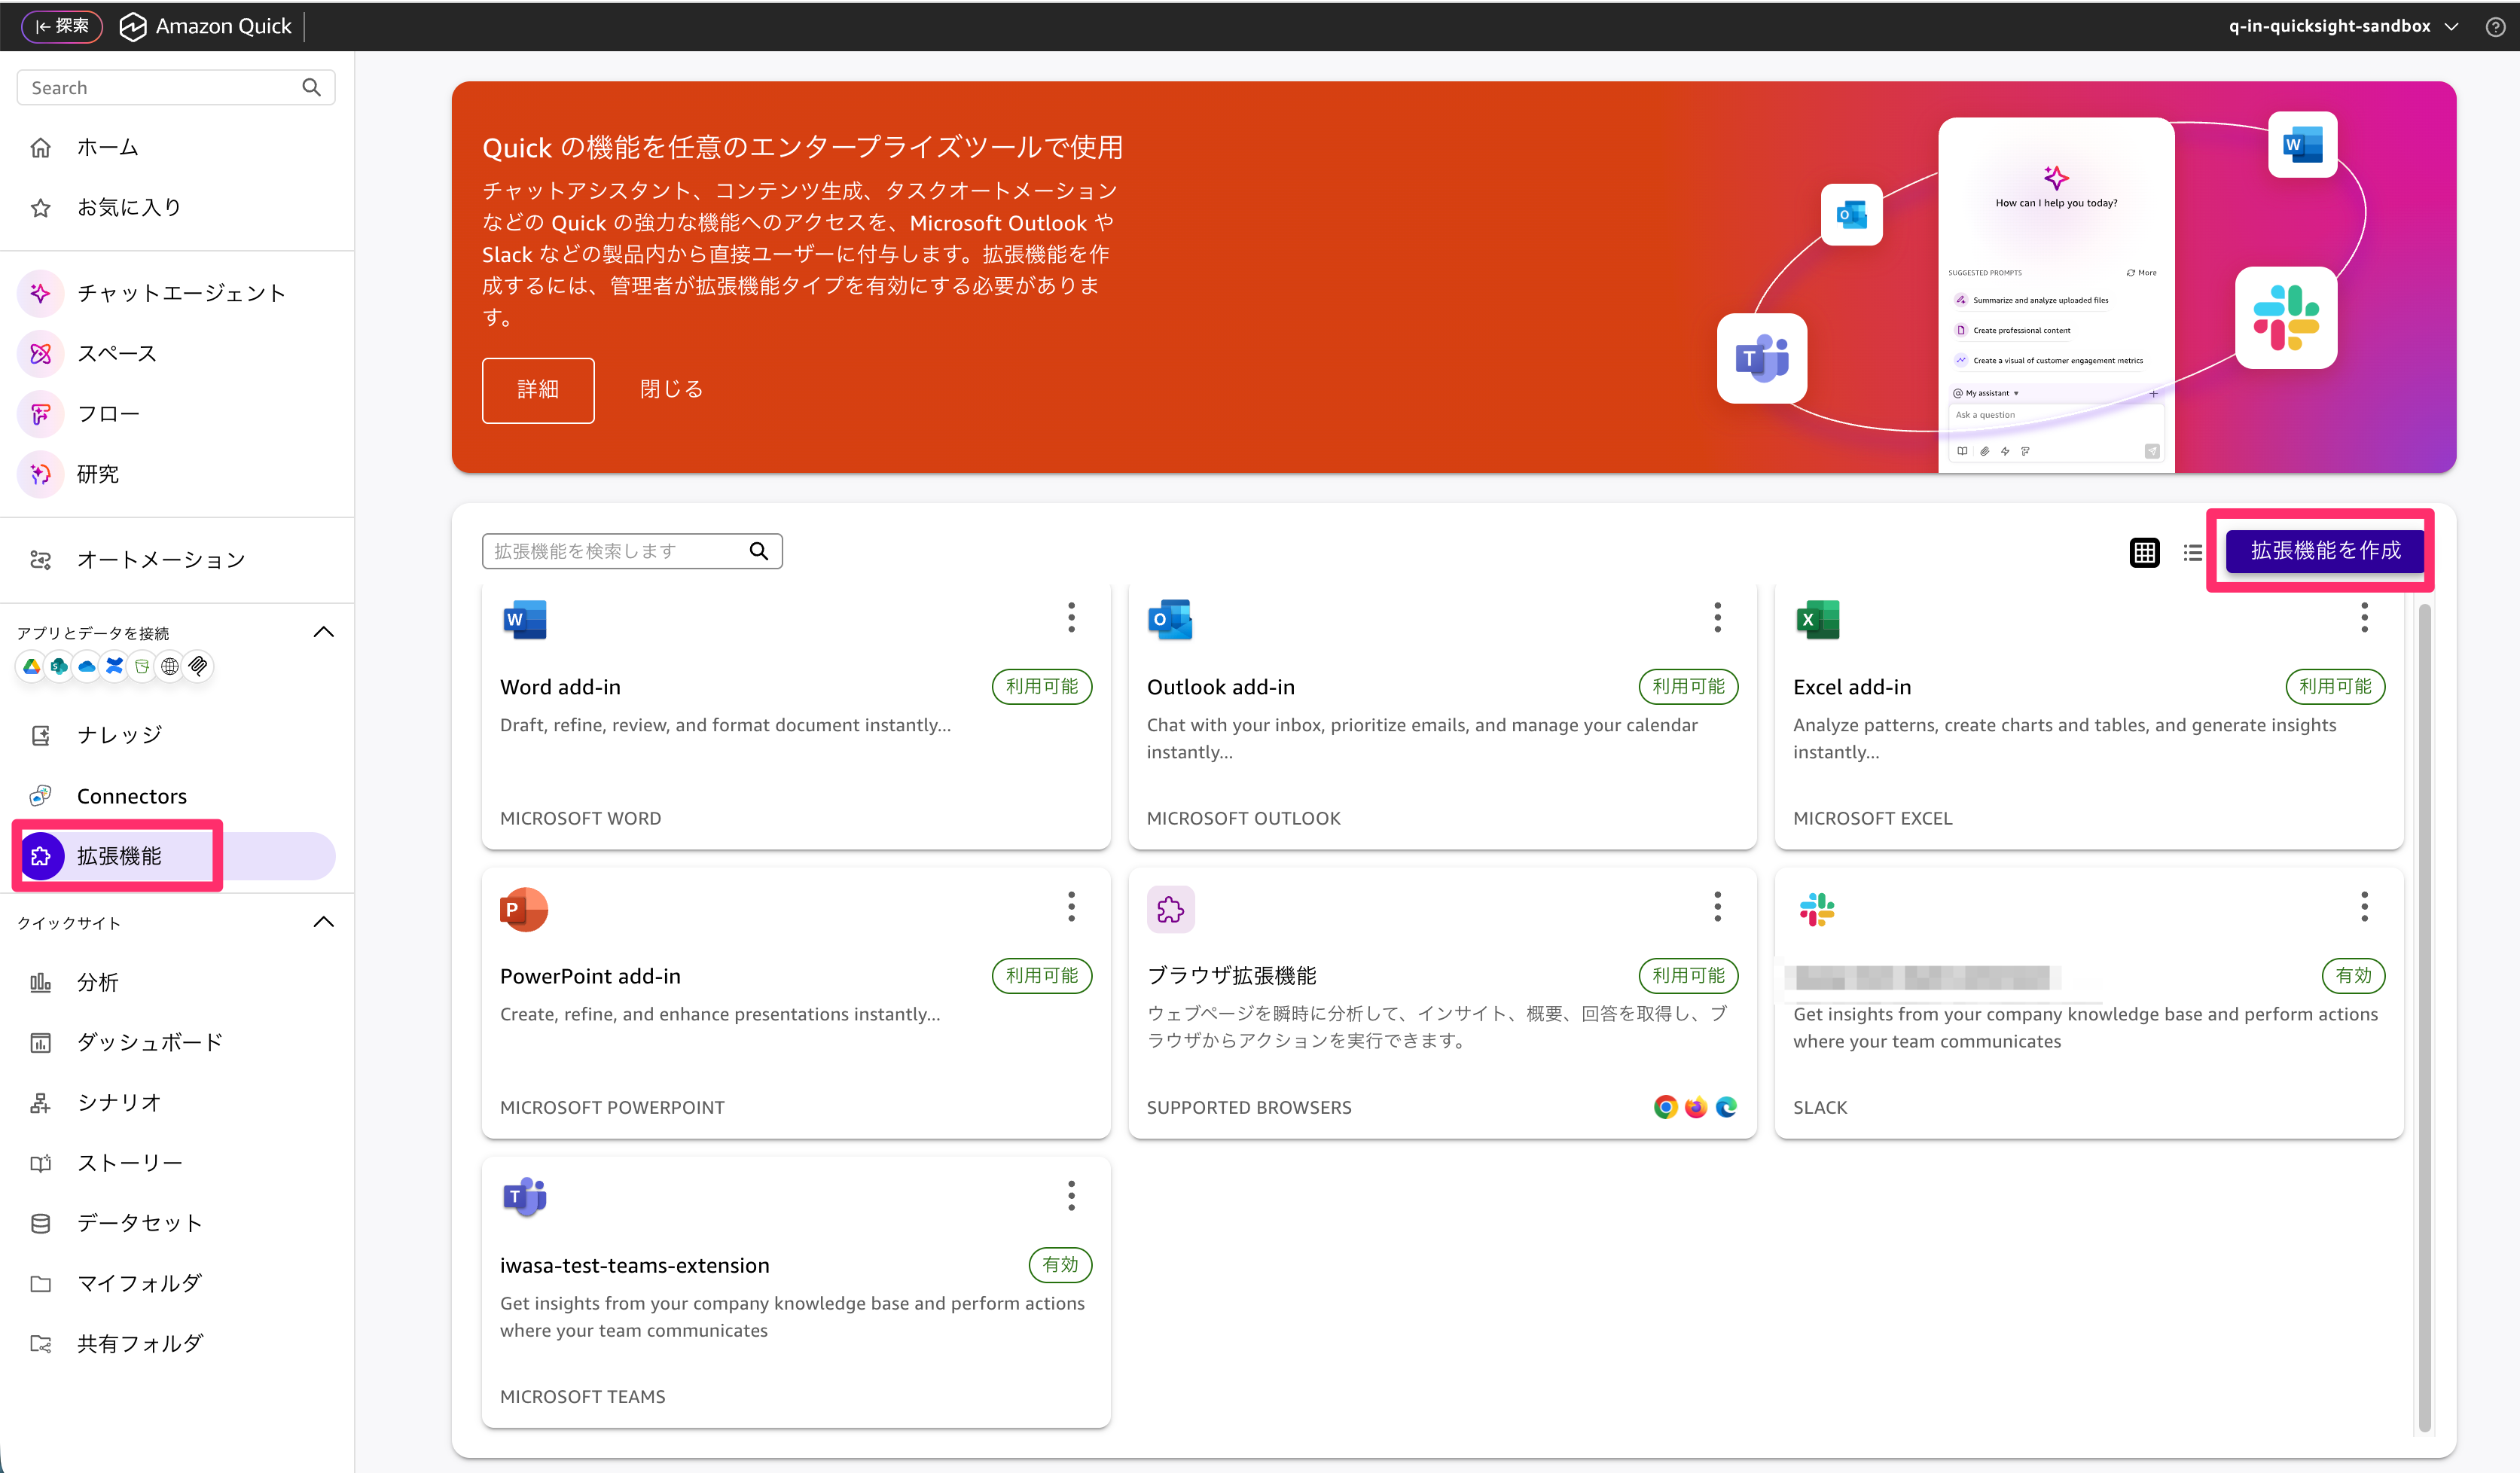
Task: Click 拡張機能を作成 button
Action: point(2325,550)
